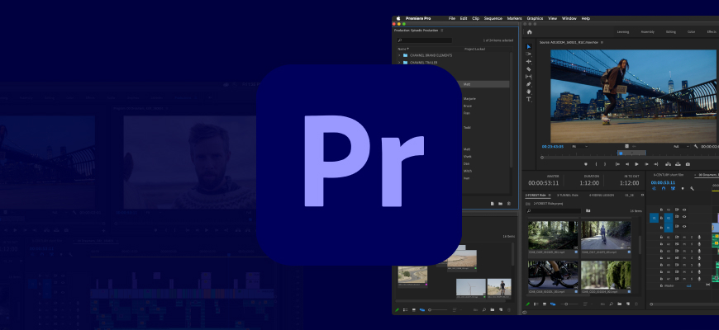Screen dimensions: 719x330
Task: Select the Pen tool
Action: [x=528, y=84]
